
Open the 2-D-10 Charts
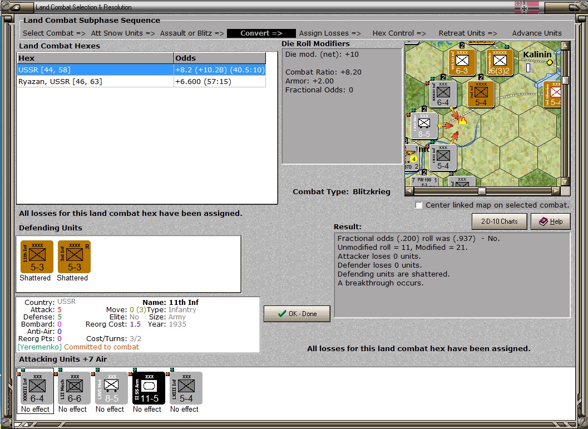[x=499, y=221]
